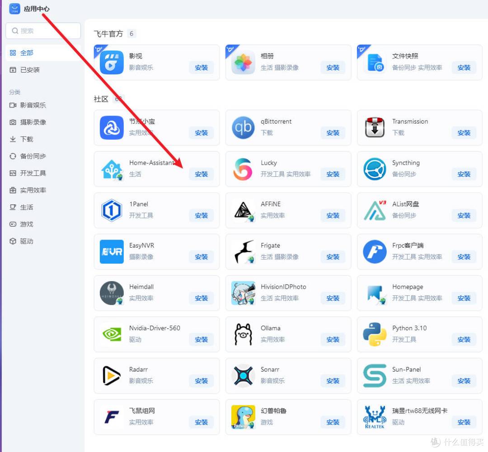Viewport: 488px width, 452px height.
Task: Click the Sonarr app icon
Action: (243, 376)
